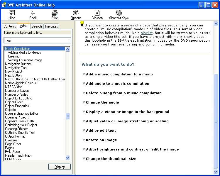Select 'Next Button Goes to Next Title' entry
The width and height of the screenshot is (220, 176).
(35, 79)
